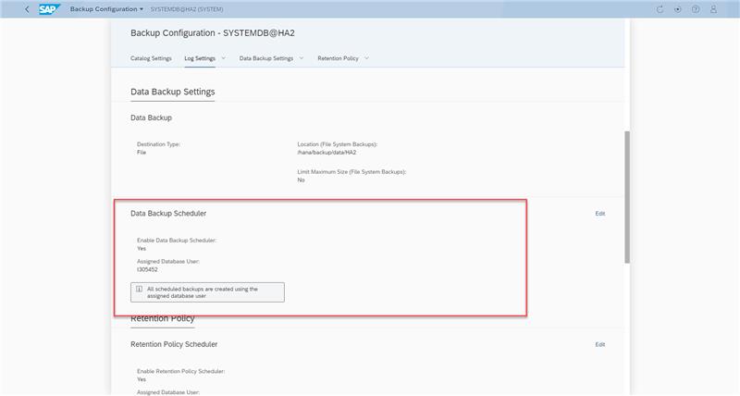740x396 pixels.
Task: Switch to the Log Settings tab
Action: 200,58
